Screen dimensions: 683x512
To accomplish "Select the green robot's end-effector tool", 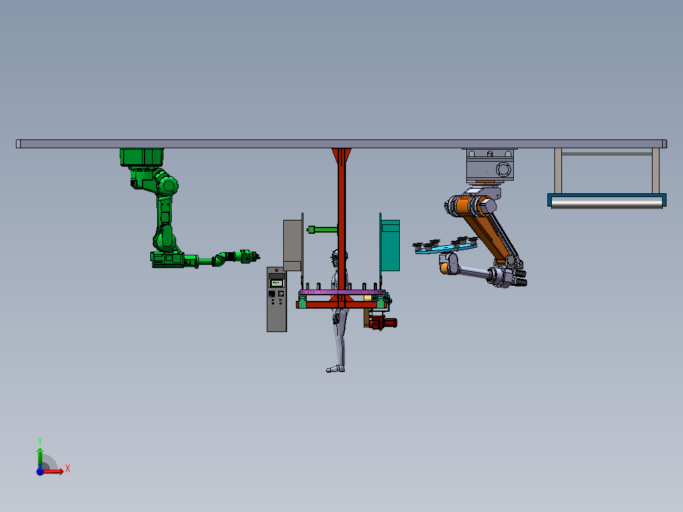I will tap(249, 256).
